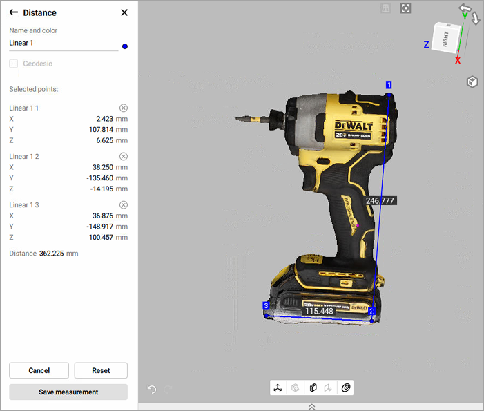Click the black box icon in bottom toolbar
This screenshot has width=484, height=411.
(x=313, y=388)
